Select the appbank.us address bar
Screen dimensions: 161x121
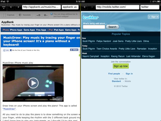click(x=41, y=7)
